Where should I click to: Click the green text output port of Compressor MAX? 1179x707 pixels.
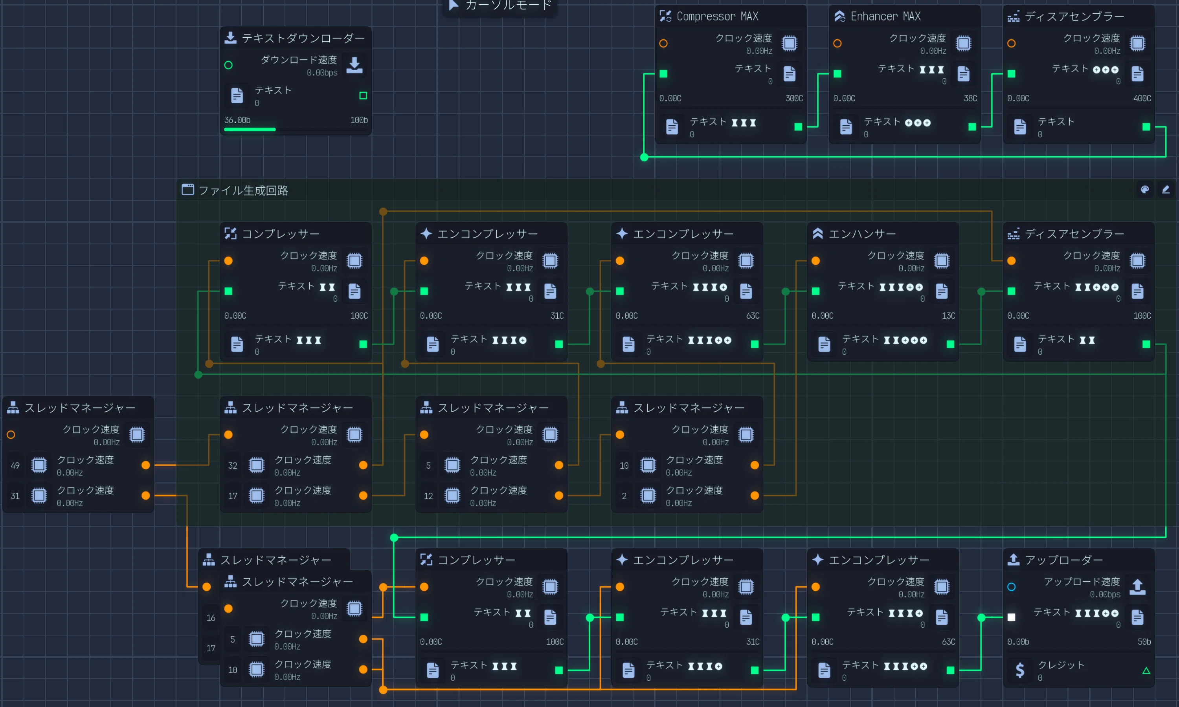(798, 127)
